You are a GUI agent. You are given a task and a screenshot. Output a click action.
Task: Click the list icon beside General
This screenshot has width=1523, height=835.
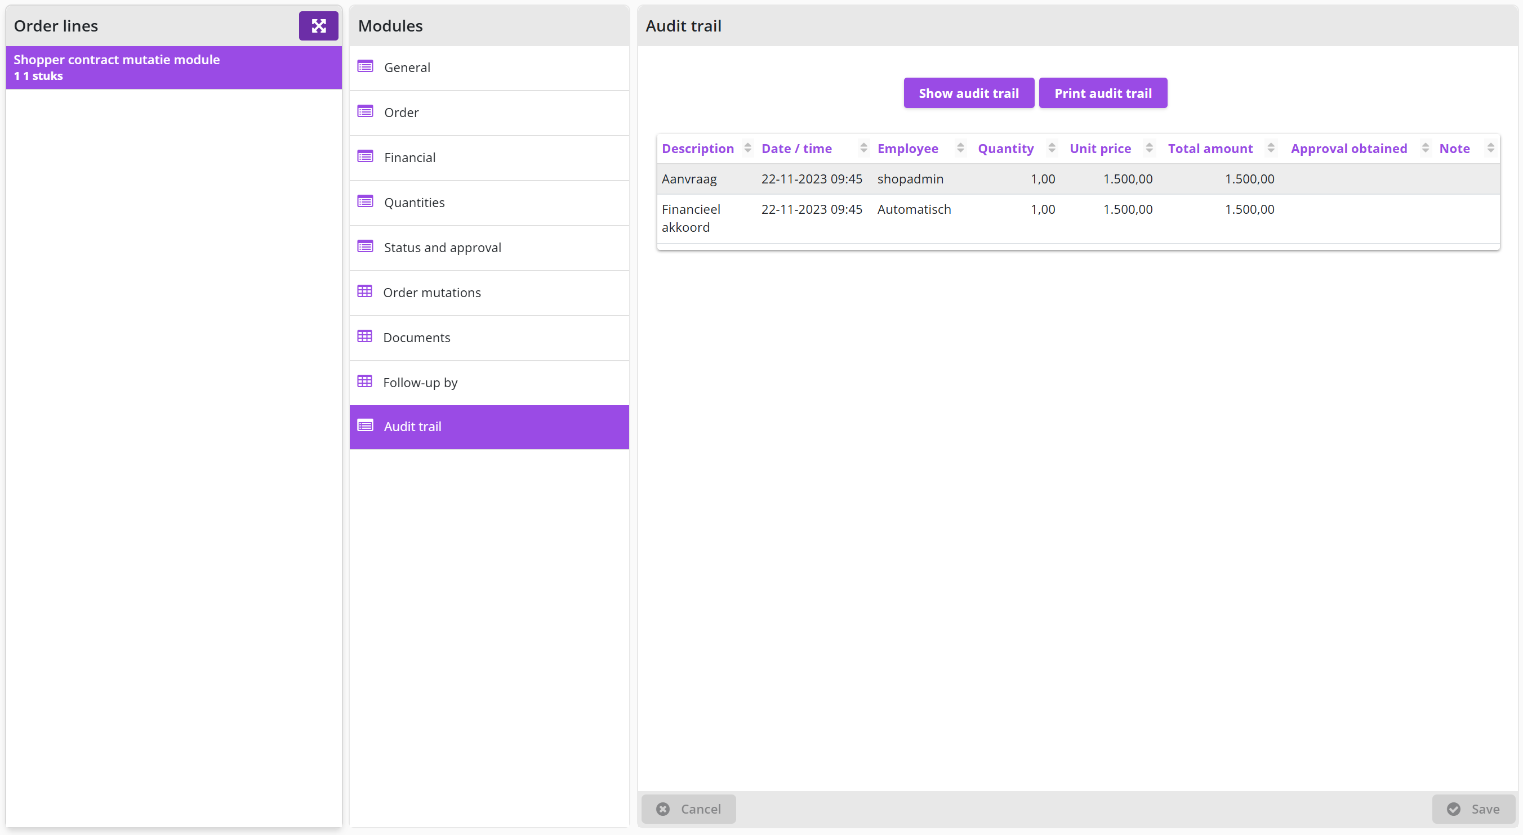pyautogui.click(x=365, y=67)
